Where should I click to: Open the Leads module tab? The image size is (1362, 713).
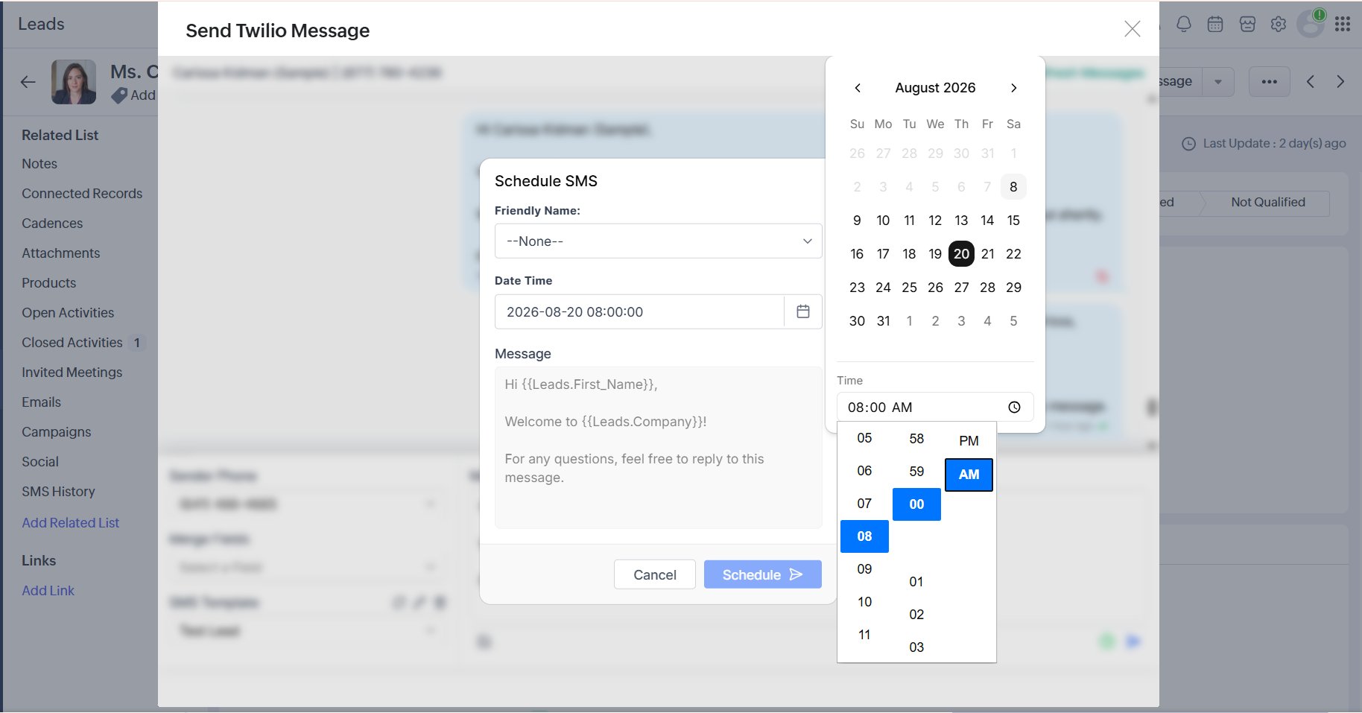pyautogui.click(x=42, y=24)
